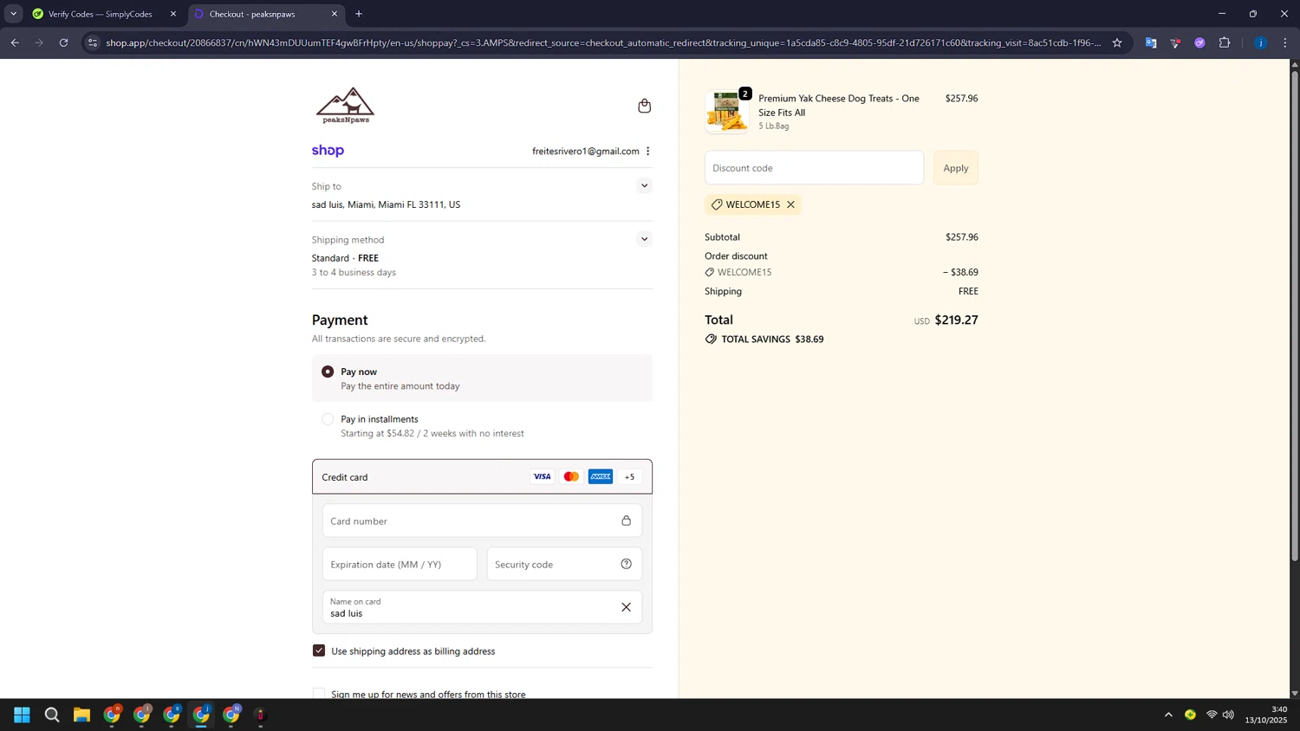Click the freitesrivero1@gmail.com email text
1300x731 pixels.
tap(585, 151)
